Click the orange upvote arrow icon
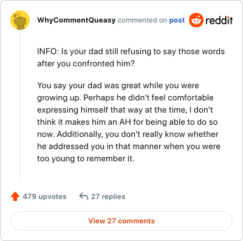243x241 pixels. pos(15,197)
